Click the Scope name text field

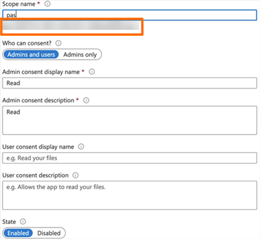pyautogui.click(x=129, y=15)
